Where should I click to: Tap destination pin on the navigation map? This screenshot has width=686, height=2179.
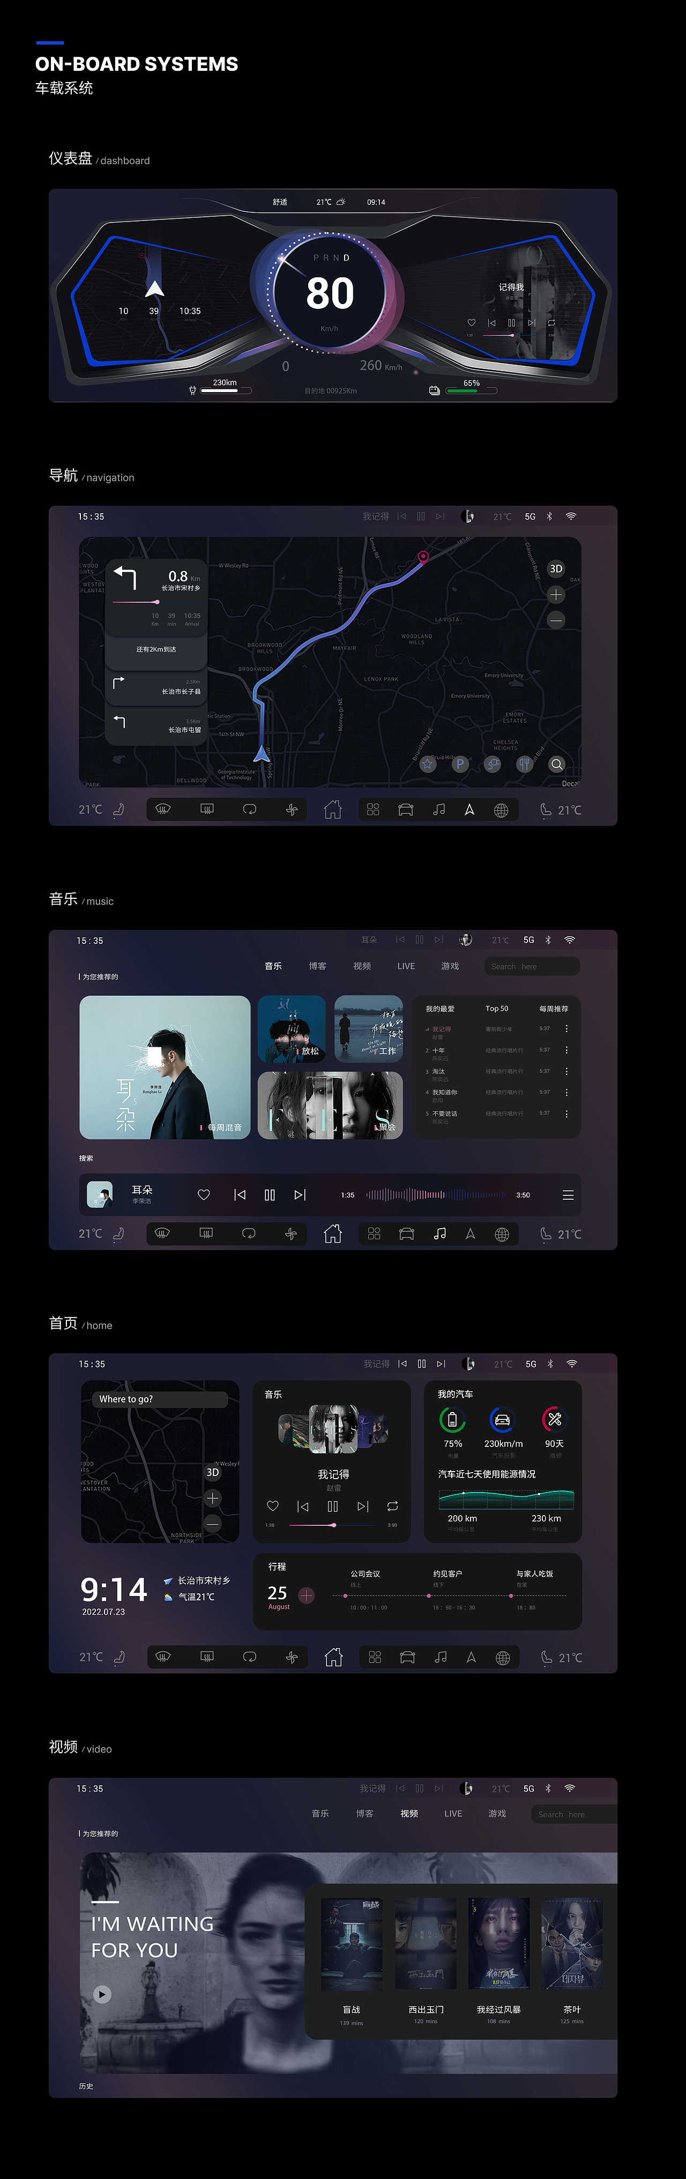pos(423,557)
